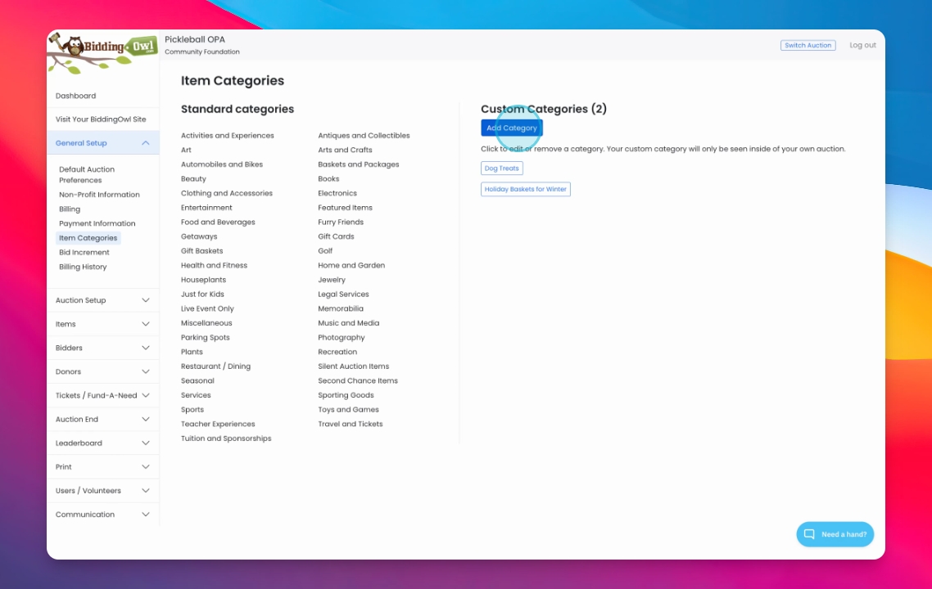Click Parking Spots category

pyautogui.click(x=205, y=337)
